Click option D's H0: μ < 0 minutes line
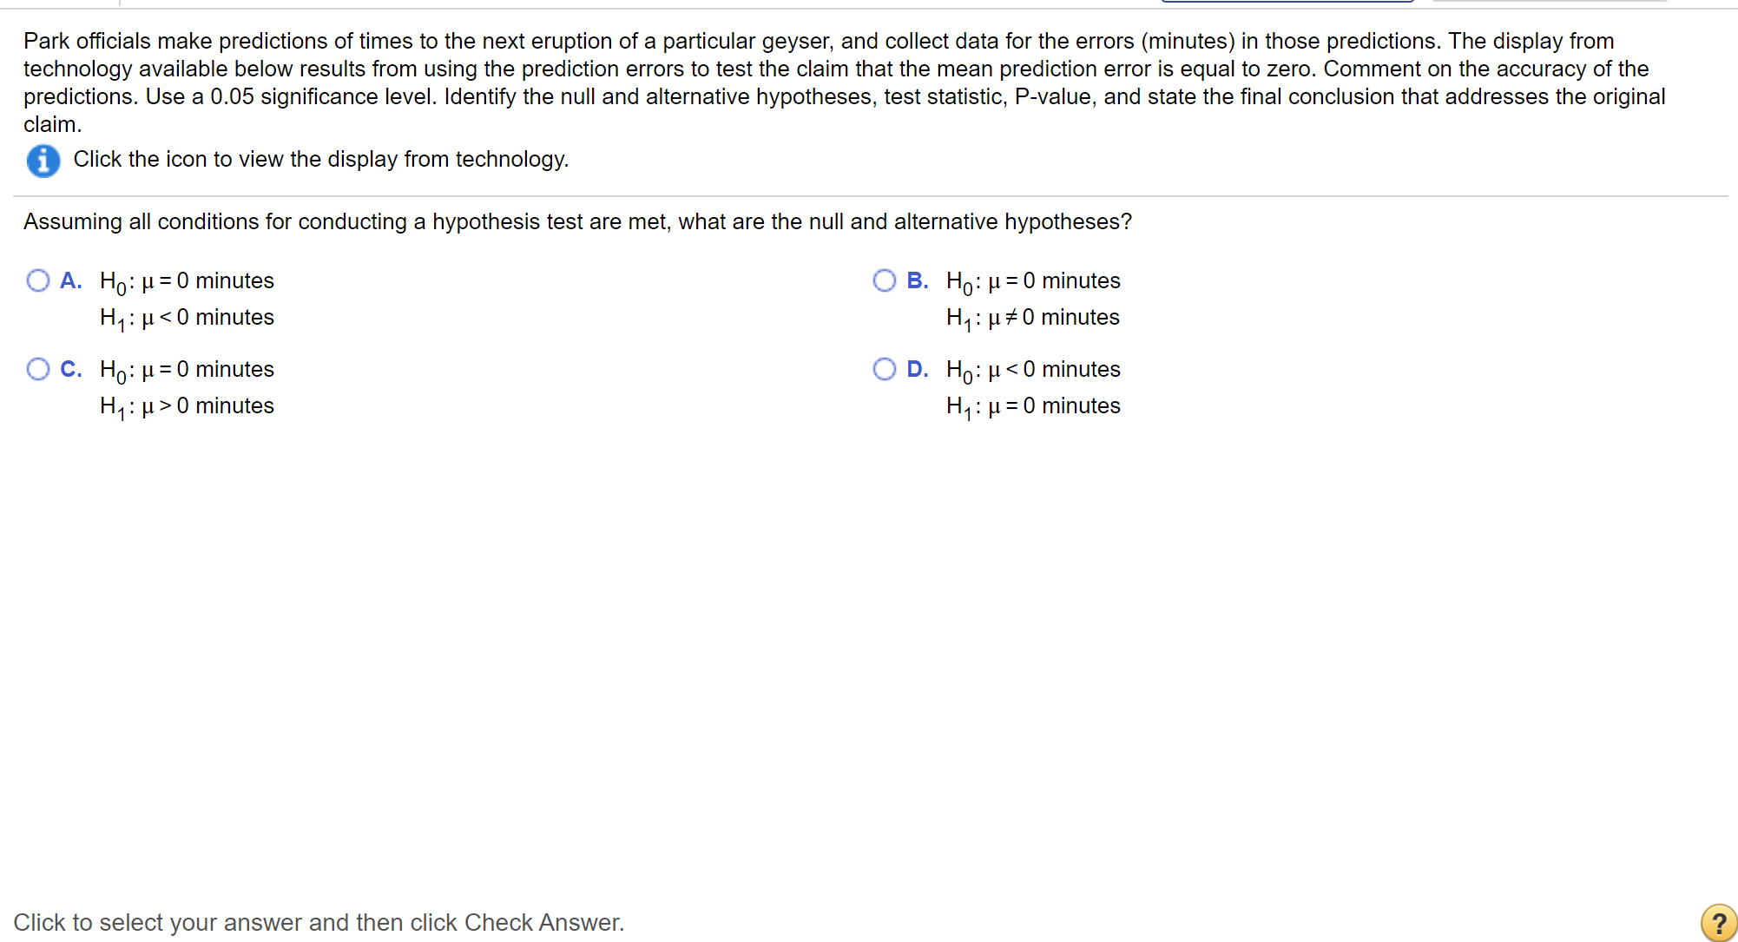1738x942 pixels. (x=1033, y=370)
